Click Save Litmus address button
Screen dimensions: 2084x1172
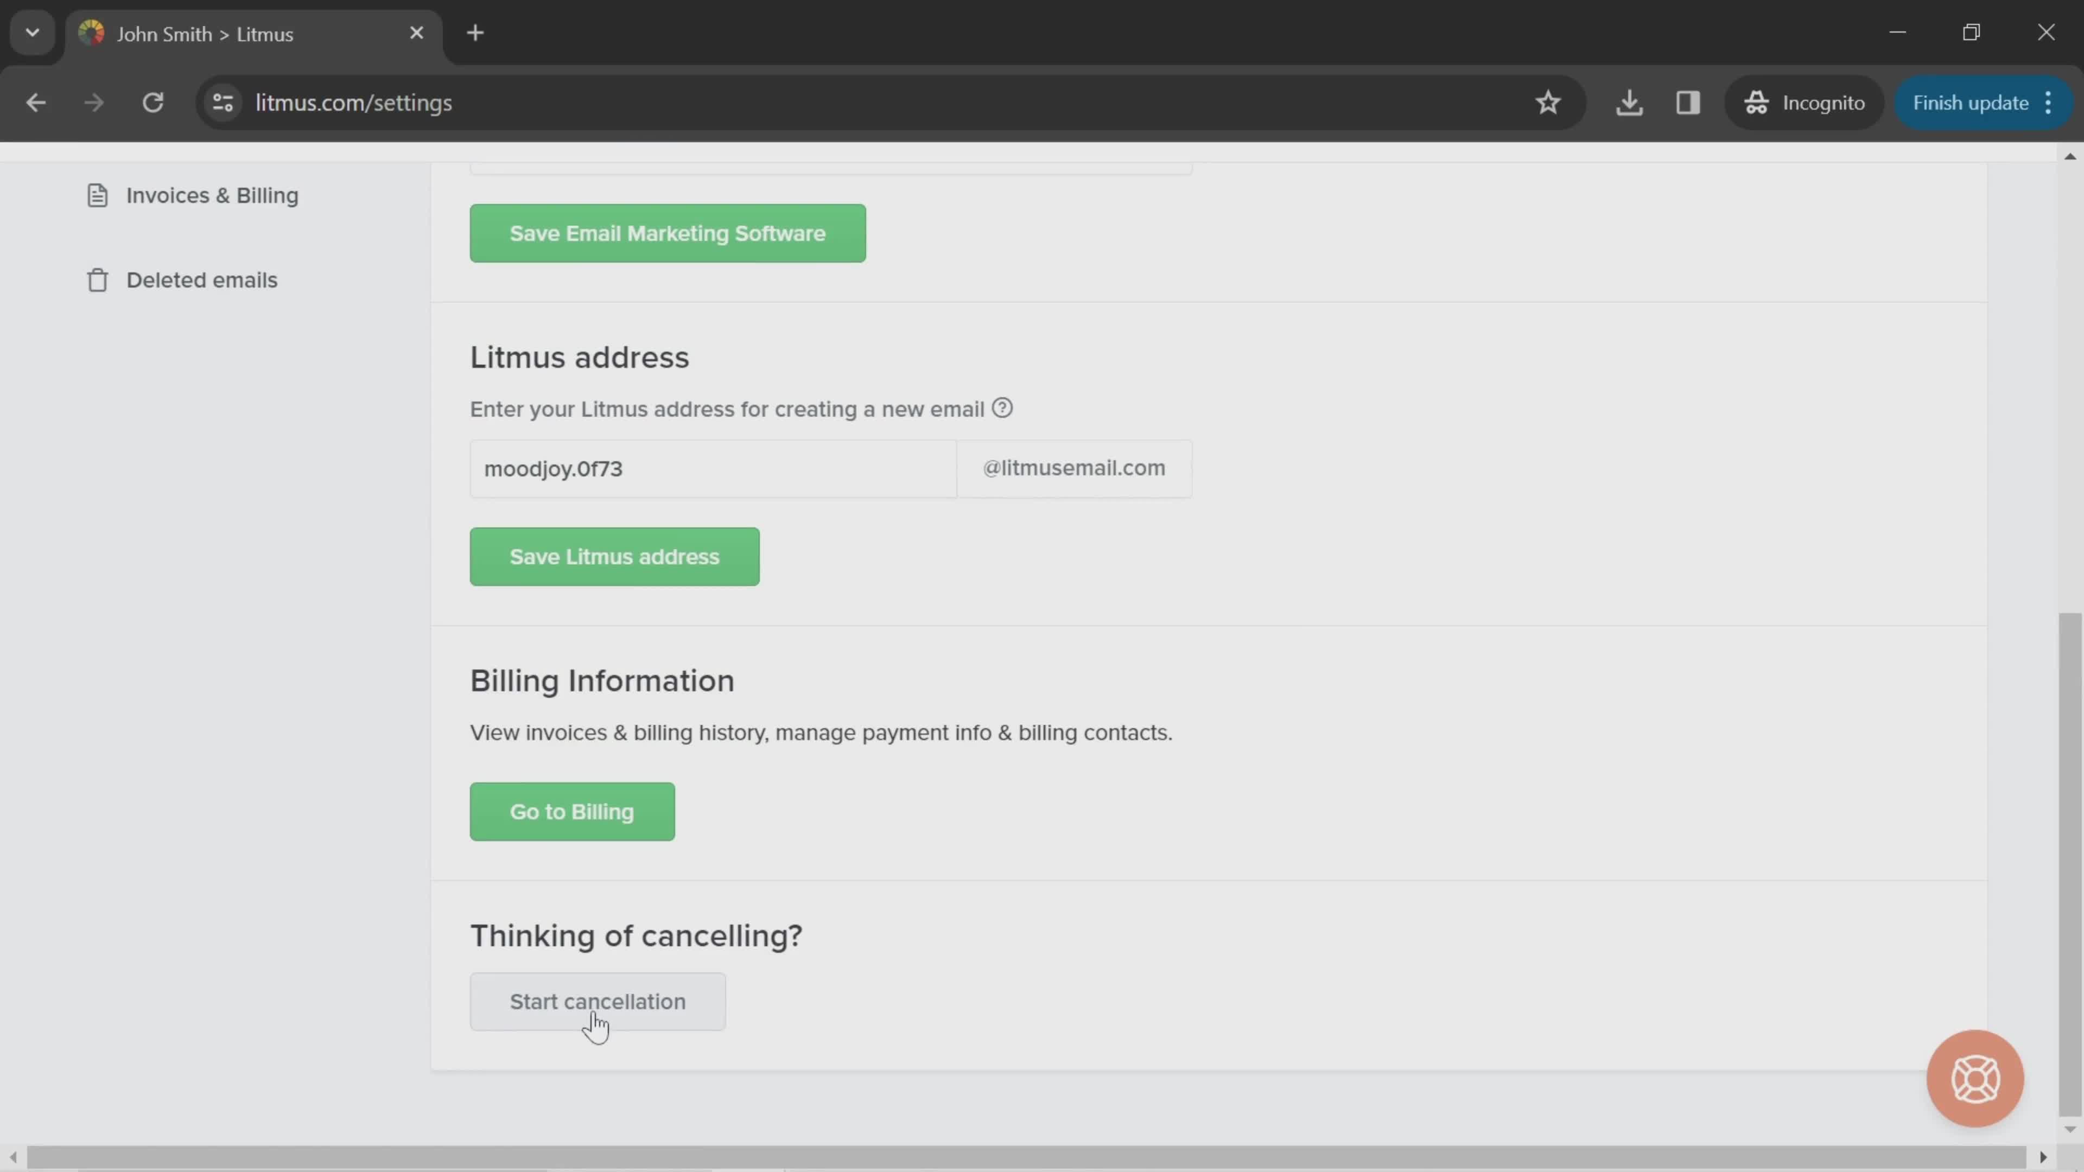pyautogui.click(x=614, y=557)
